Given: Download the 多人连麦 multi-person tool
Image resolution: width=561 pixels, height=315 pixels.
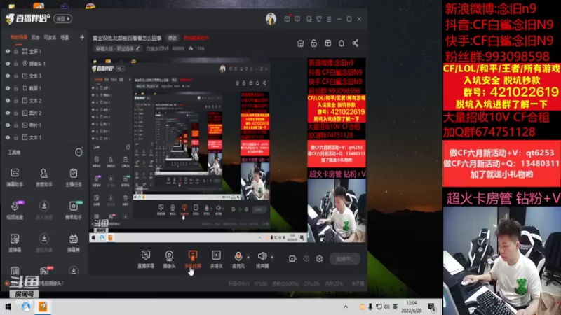Looking at the screenshot, I should 44,210.
